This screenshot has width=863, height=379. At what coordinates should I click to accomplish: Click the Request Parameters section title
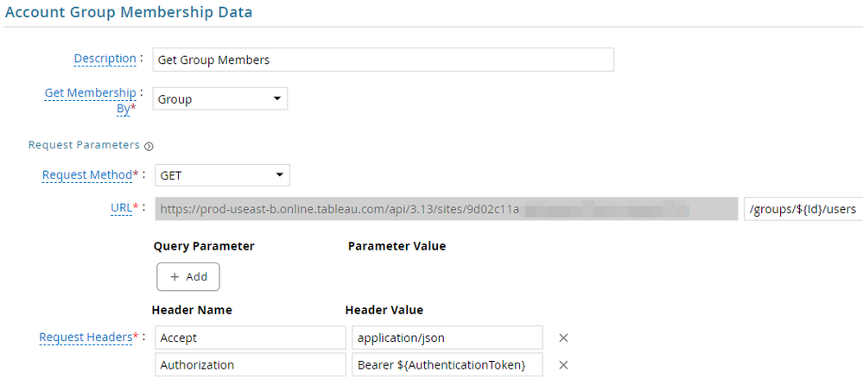tap(84, 145)
